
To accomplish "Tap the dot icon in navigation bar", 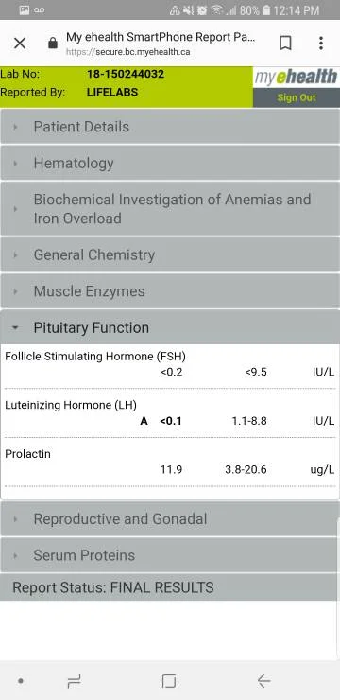I will pyautogui.click(x=21, y=681).
